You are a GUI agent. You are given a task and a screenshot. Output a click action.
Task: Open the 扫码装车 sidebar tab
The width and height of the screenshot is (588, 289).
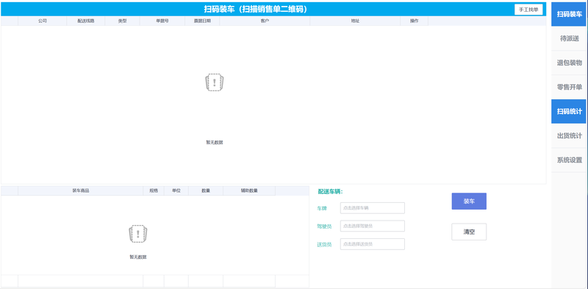point(568,14)
